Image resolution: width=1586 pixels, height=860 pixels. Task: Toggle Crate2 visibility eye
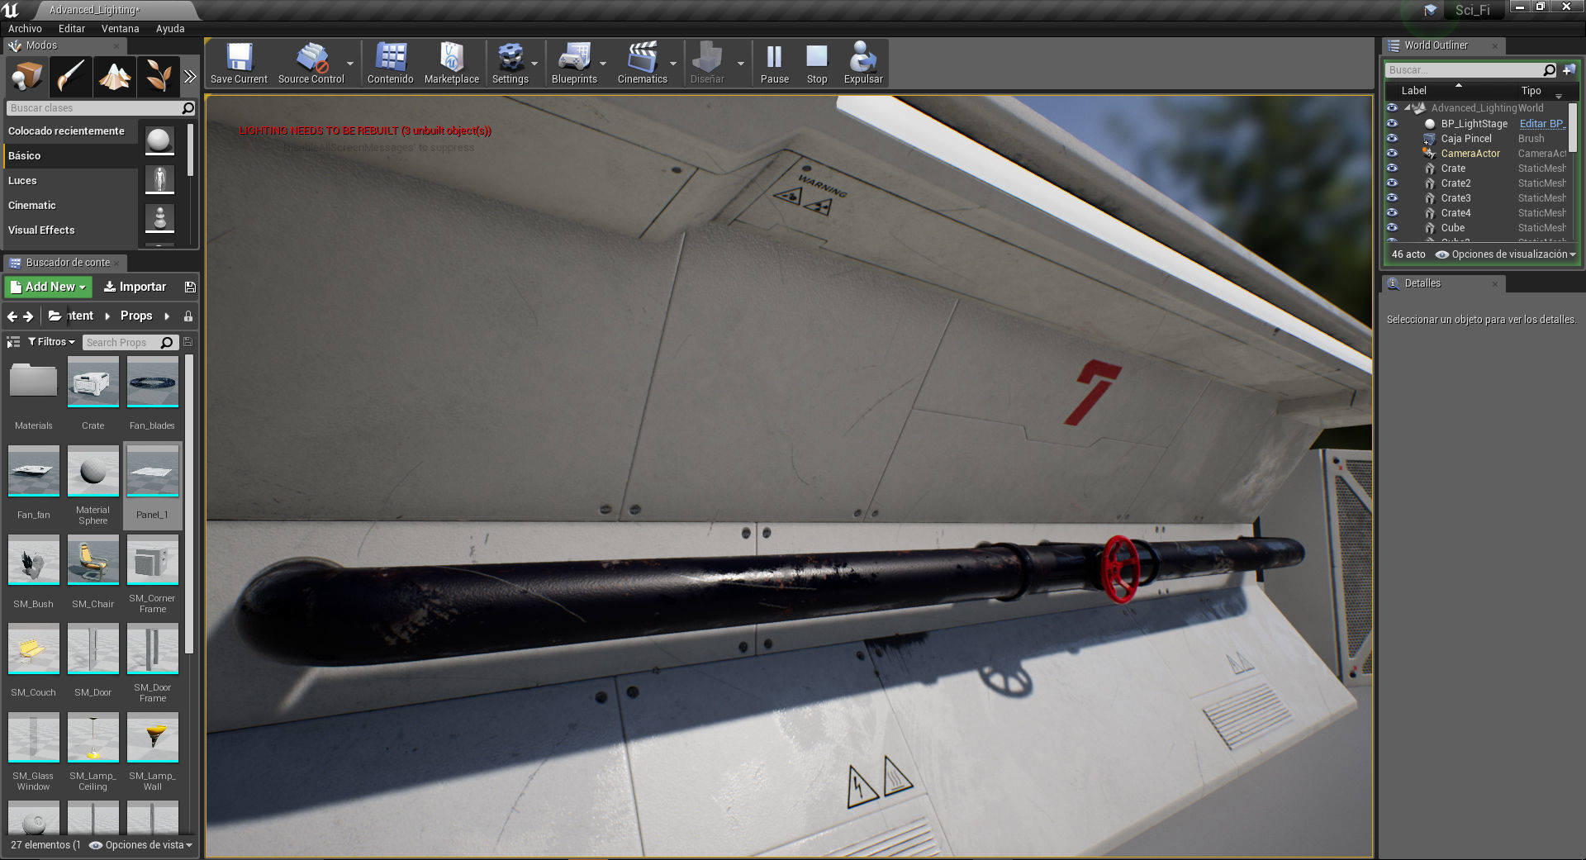tap(1392, 183)
